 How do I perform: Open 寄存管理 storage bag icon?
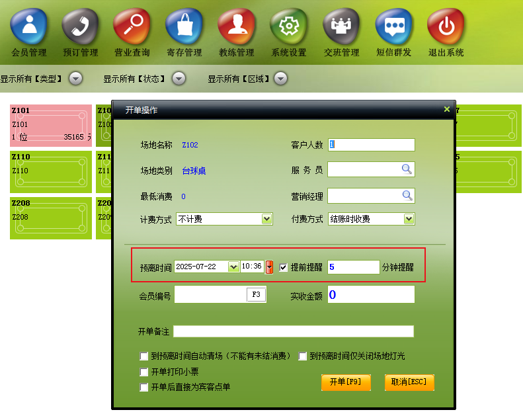click(x=184, y=26)
